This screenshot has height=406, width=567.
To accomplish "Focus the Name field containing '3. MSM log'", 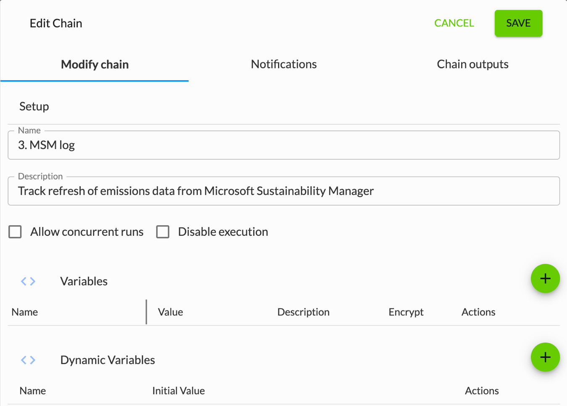I will pyautogui.click(x=283, y=145).
